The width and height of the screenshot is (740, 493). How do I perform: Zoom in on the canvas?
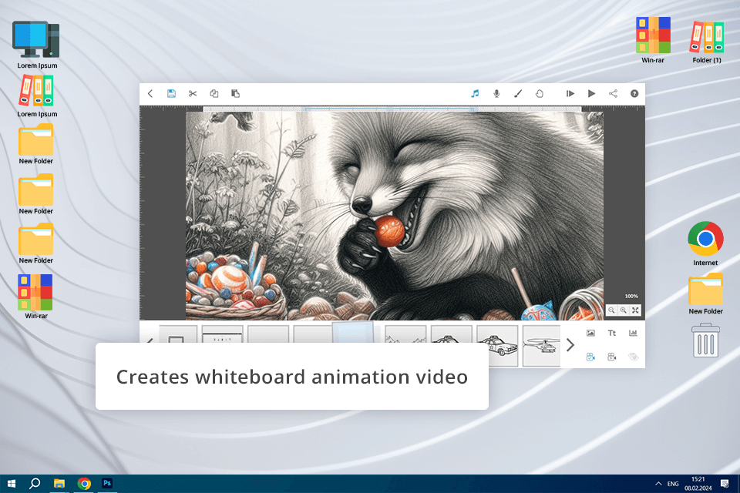point(624,310)
